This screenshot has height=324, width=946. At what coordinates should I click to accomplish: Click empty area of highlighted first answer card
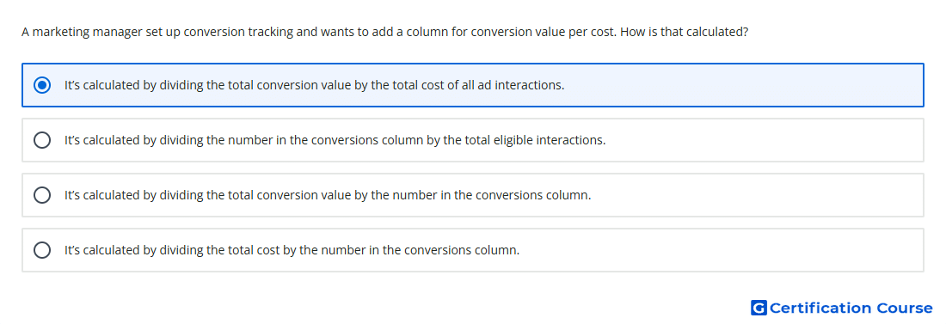[742, 85]
